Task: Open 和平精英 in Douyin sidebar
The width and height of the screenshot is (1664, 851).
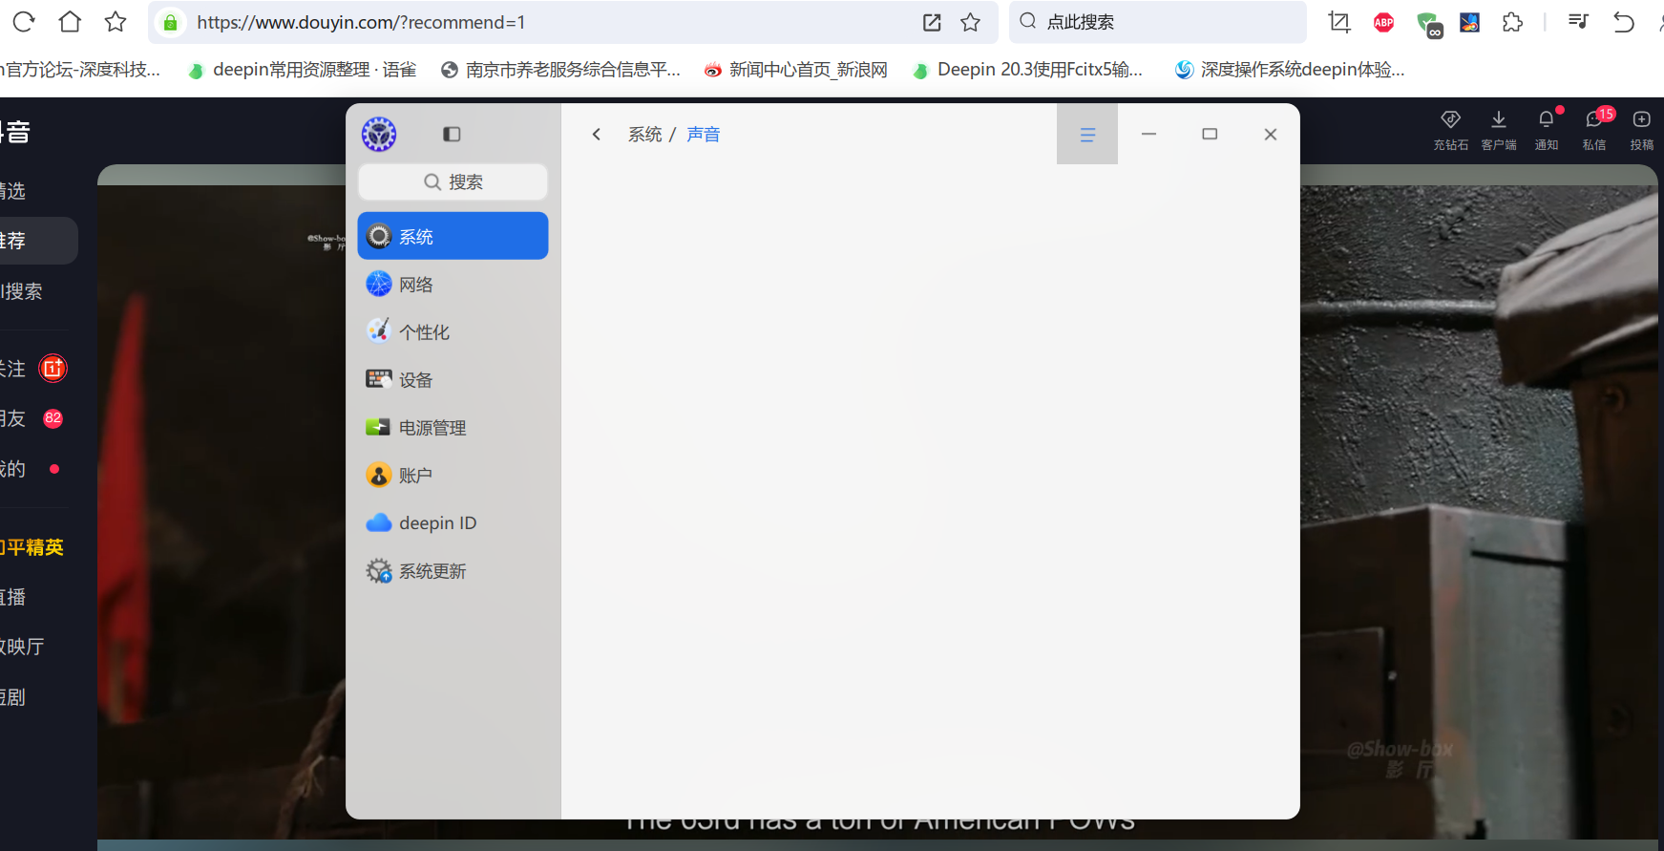Action: (32, 547)
